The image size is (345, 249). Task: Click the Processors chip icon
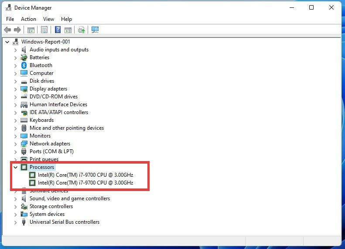(x=24, y=167)
